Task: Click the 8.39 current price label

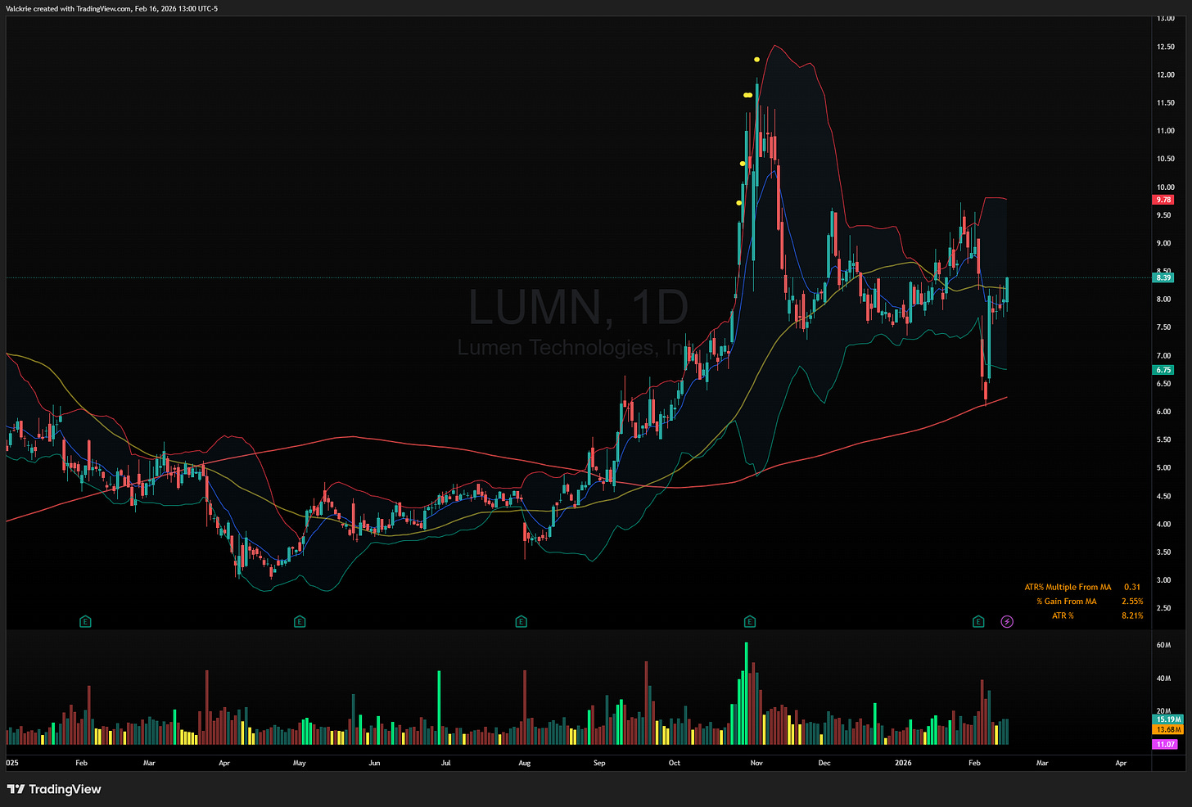Action: (x=1163, y=277)
